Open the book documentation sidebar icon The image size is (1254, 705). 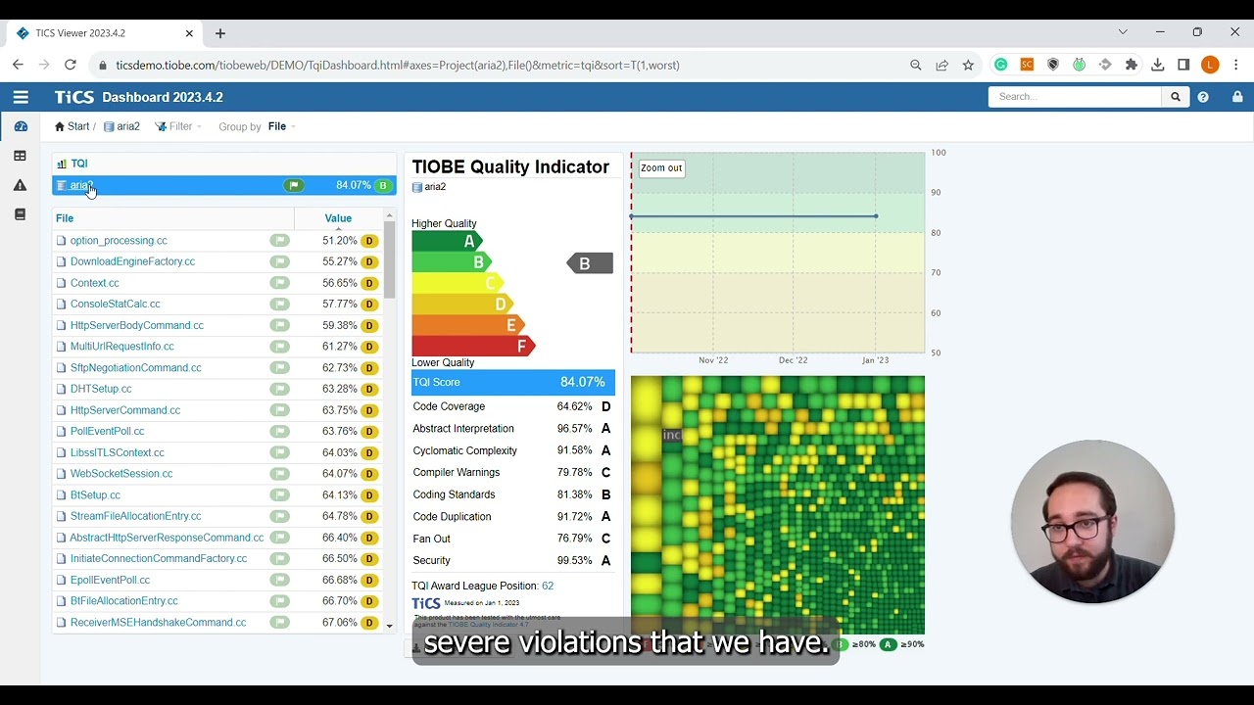(x=21, y=214)
